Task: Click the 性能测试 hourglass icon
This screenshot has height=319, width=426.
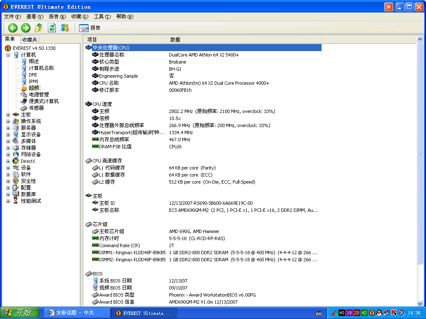Action: click(16, 201)
